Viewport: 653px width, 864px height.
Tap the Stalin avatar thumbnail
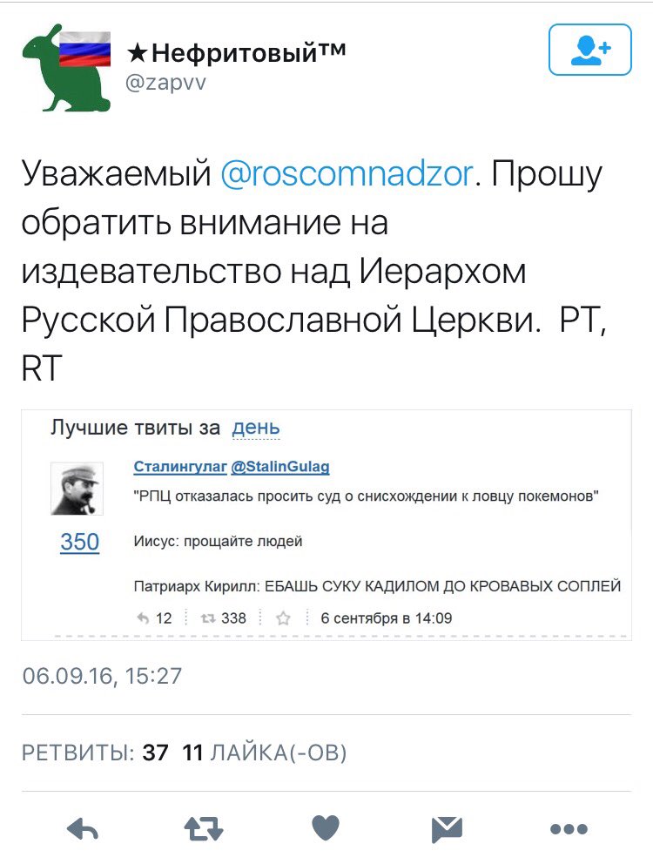[75, 489]
